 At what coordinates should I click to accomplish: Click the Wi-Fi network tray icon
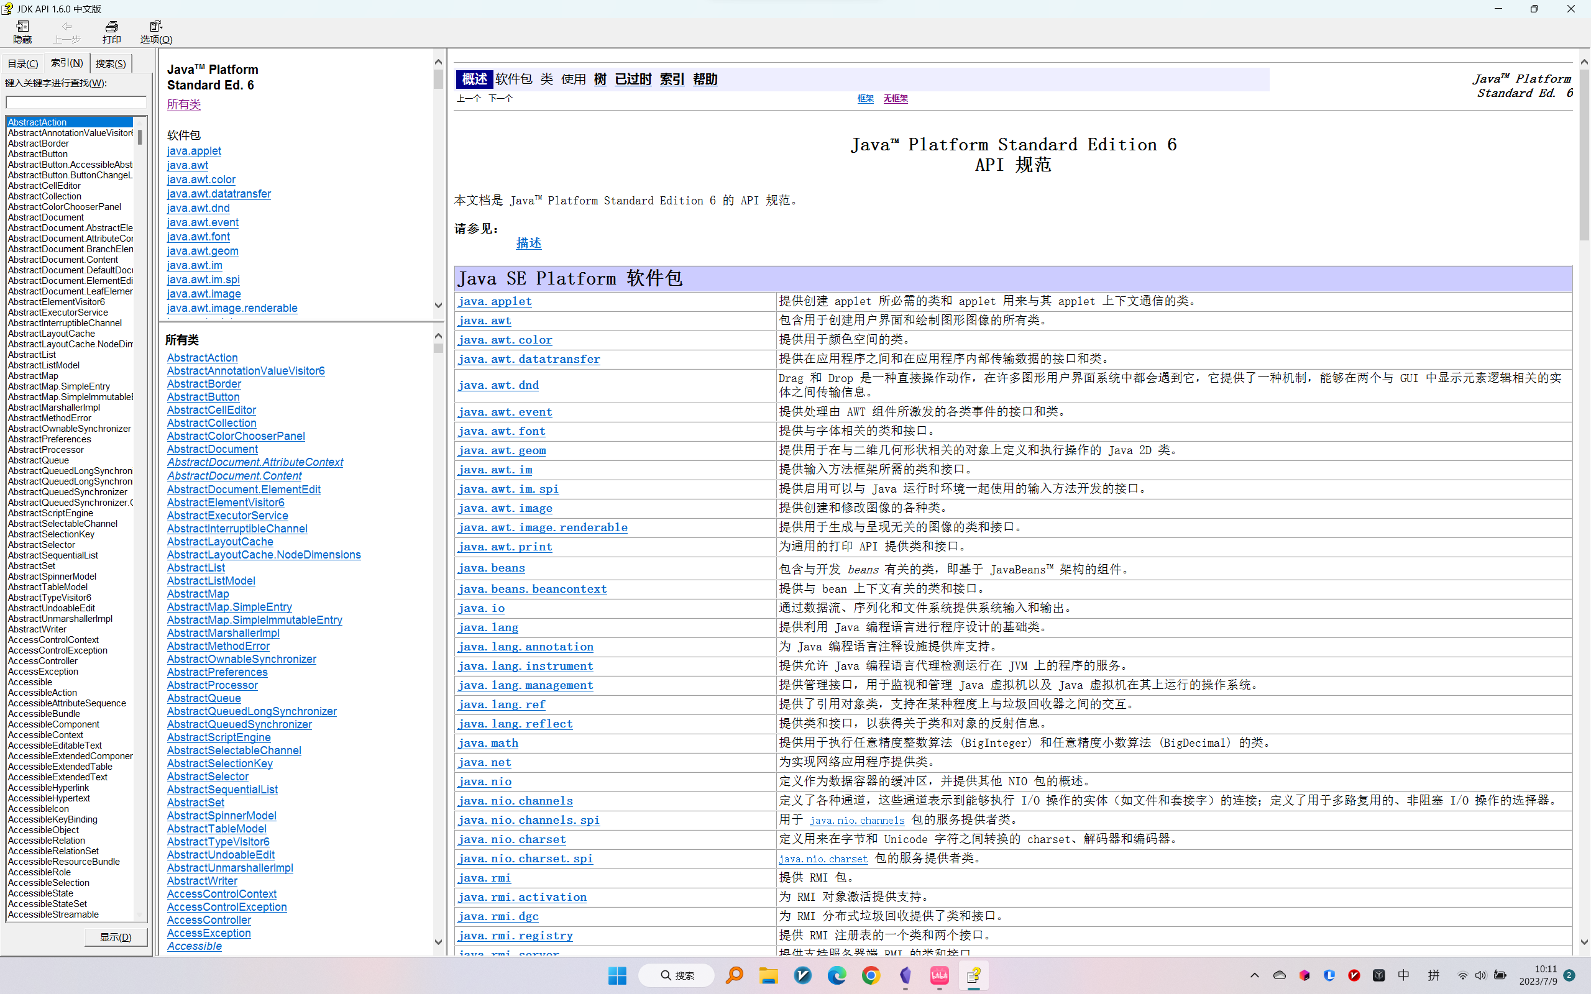click(x=1462, y=975)
